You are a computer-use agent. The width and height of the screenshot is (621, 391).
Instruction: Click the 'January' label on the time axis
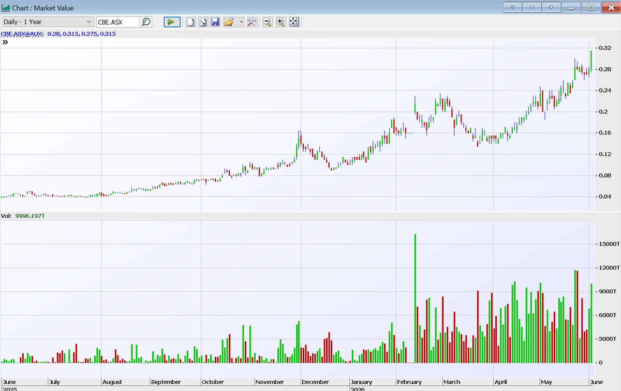pos(361,382)
